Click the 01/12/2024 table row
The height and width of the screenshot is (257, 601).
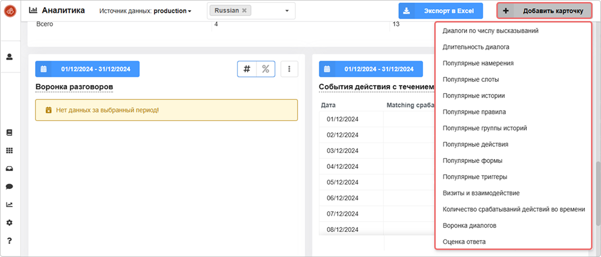point(377,119)
